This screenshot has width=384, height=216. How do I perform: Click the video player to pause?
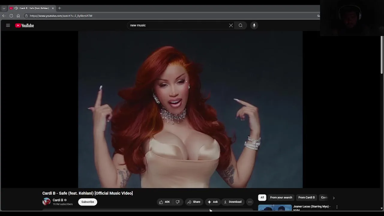pyautogui.click(x=190, y=109)
